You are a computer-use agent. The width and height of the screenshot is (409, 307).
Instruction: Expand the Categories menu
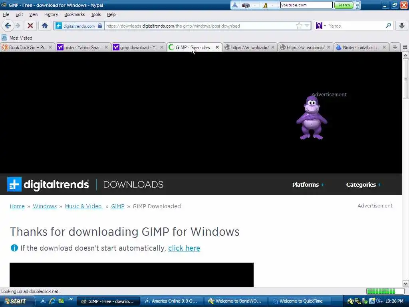[x=363, y=185]
